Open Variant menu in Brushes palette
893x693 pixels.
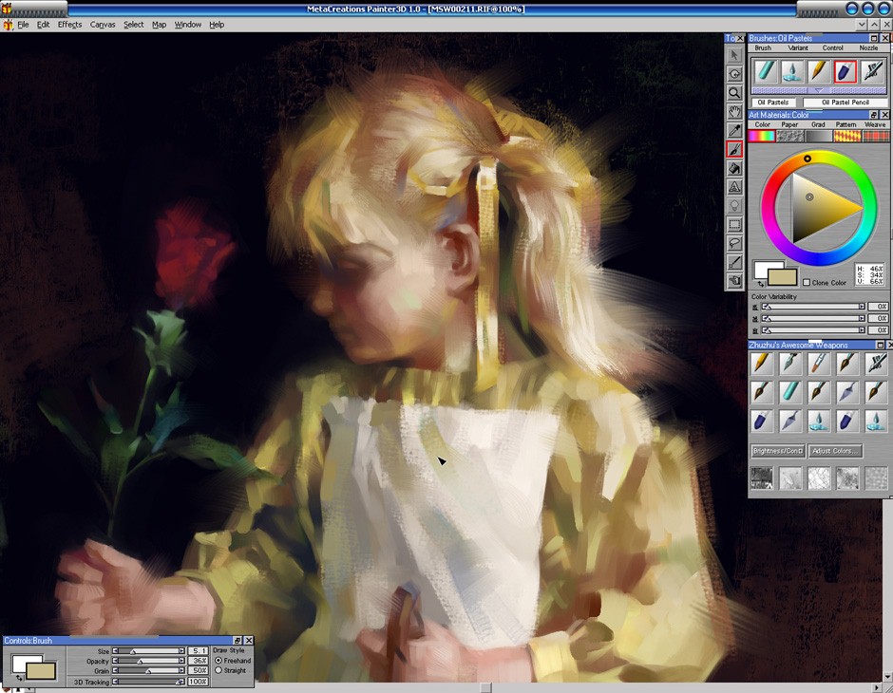[797, 48]
